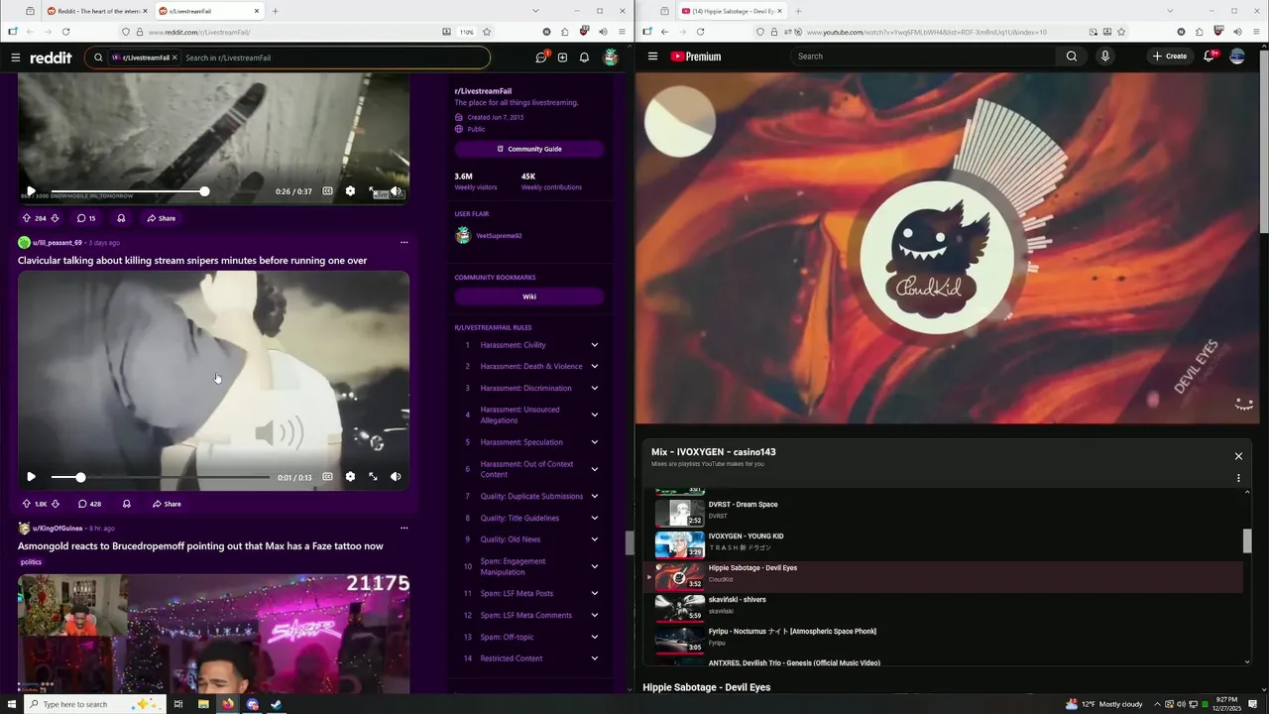The image size is (1269, 714).
Task: Play the top video at 0:26 / 0:37
Action: 31,191
